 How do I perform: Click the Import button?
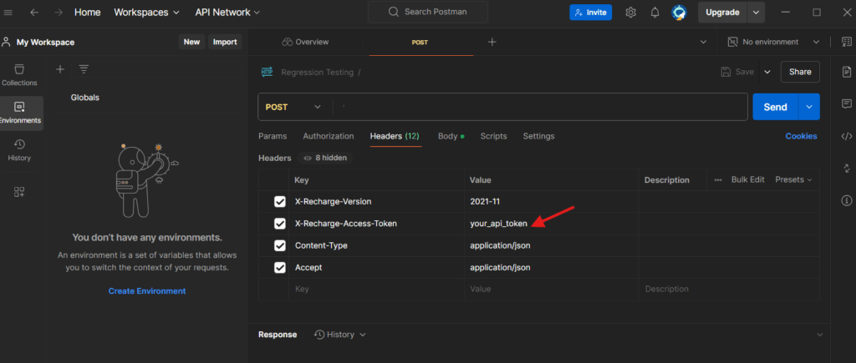(x=225, y=42)
